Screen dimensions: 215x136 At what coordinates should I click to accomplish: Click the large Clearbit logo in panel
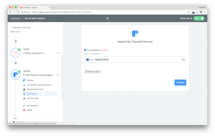click(x=135, y=34)
